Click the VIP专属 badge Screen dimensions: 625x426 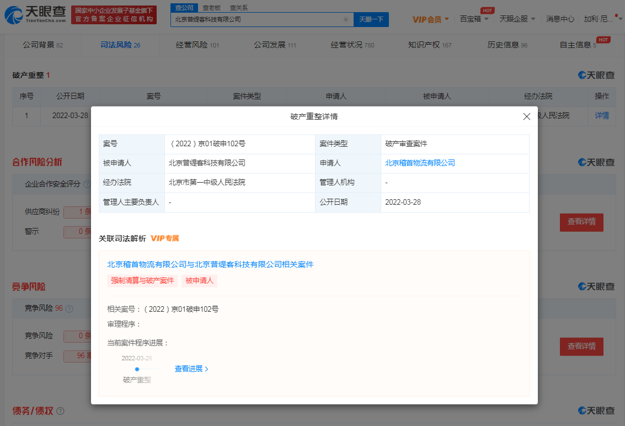[x=164, y=238]
